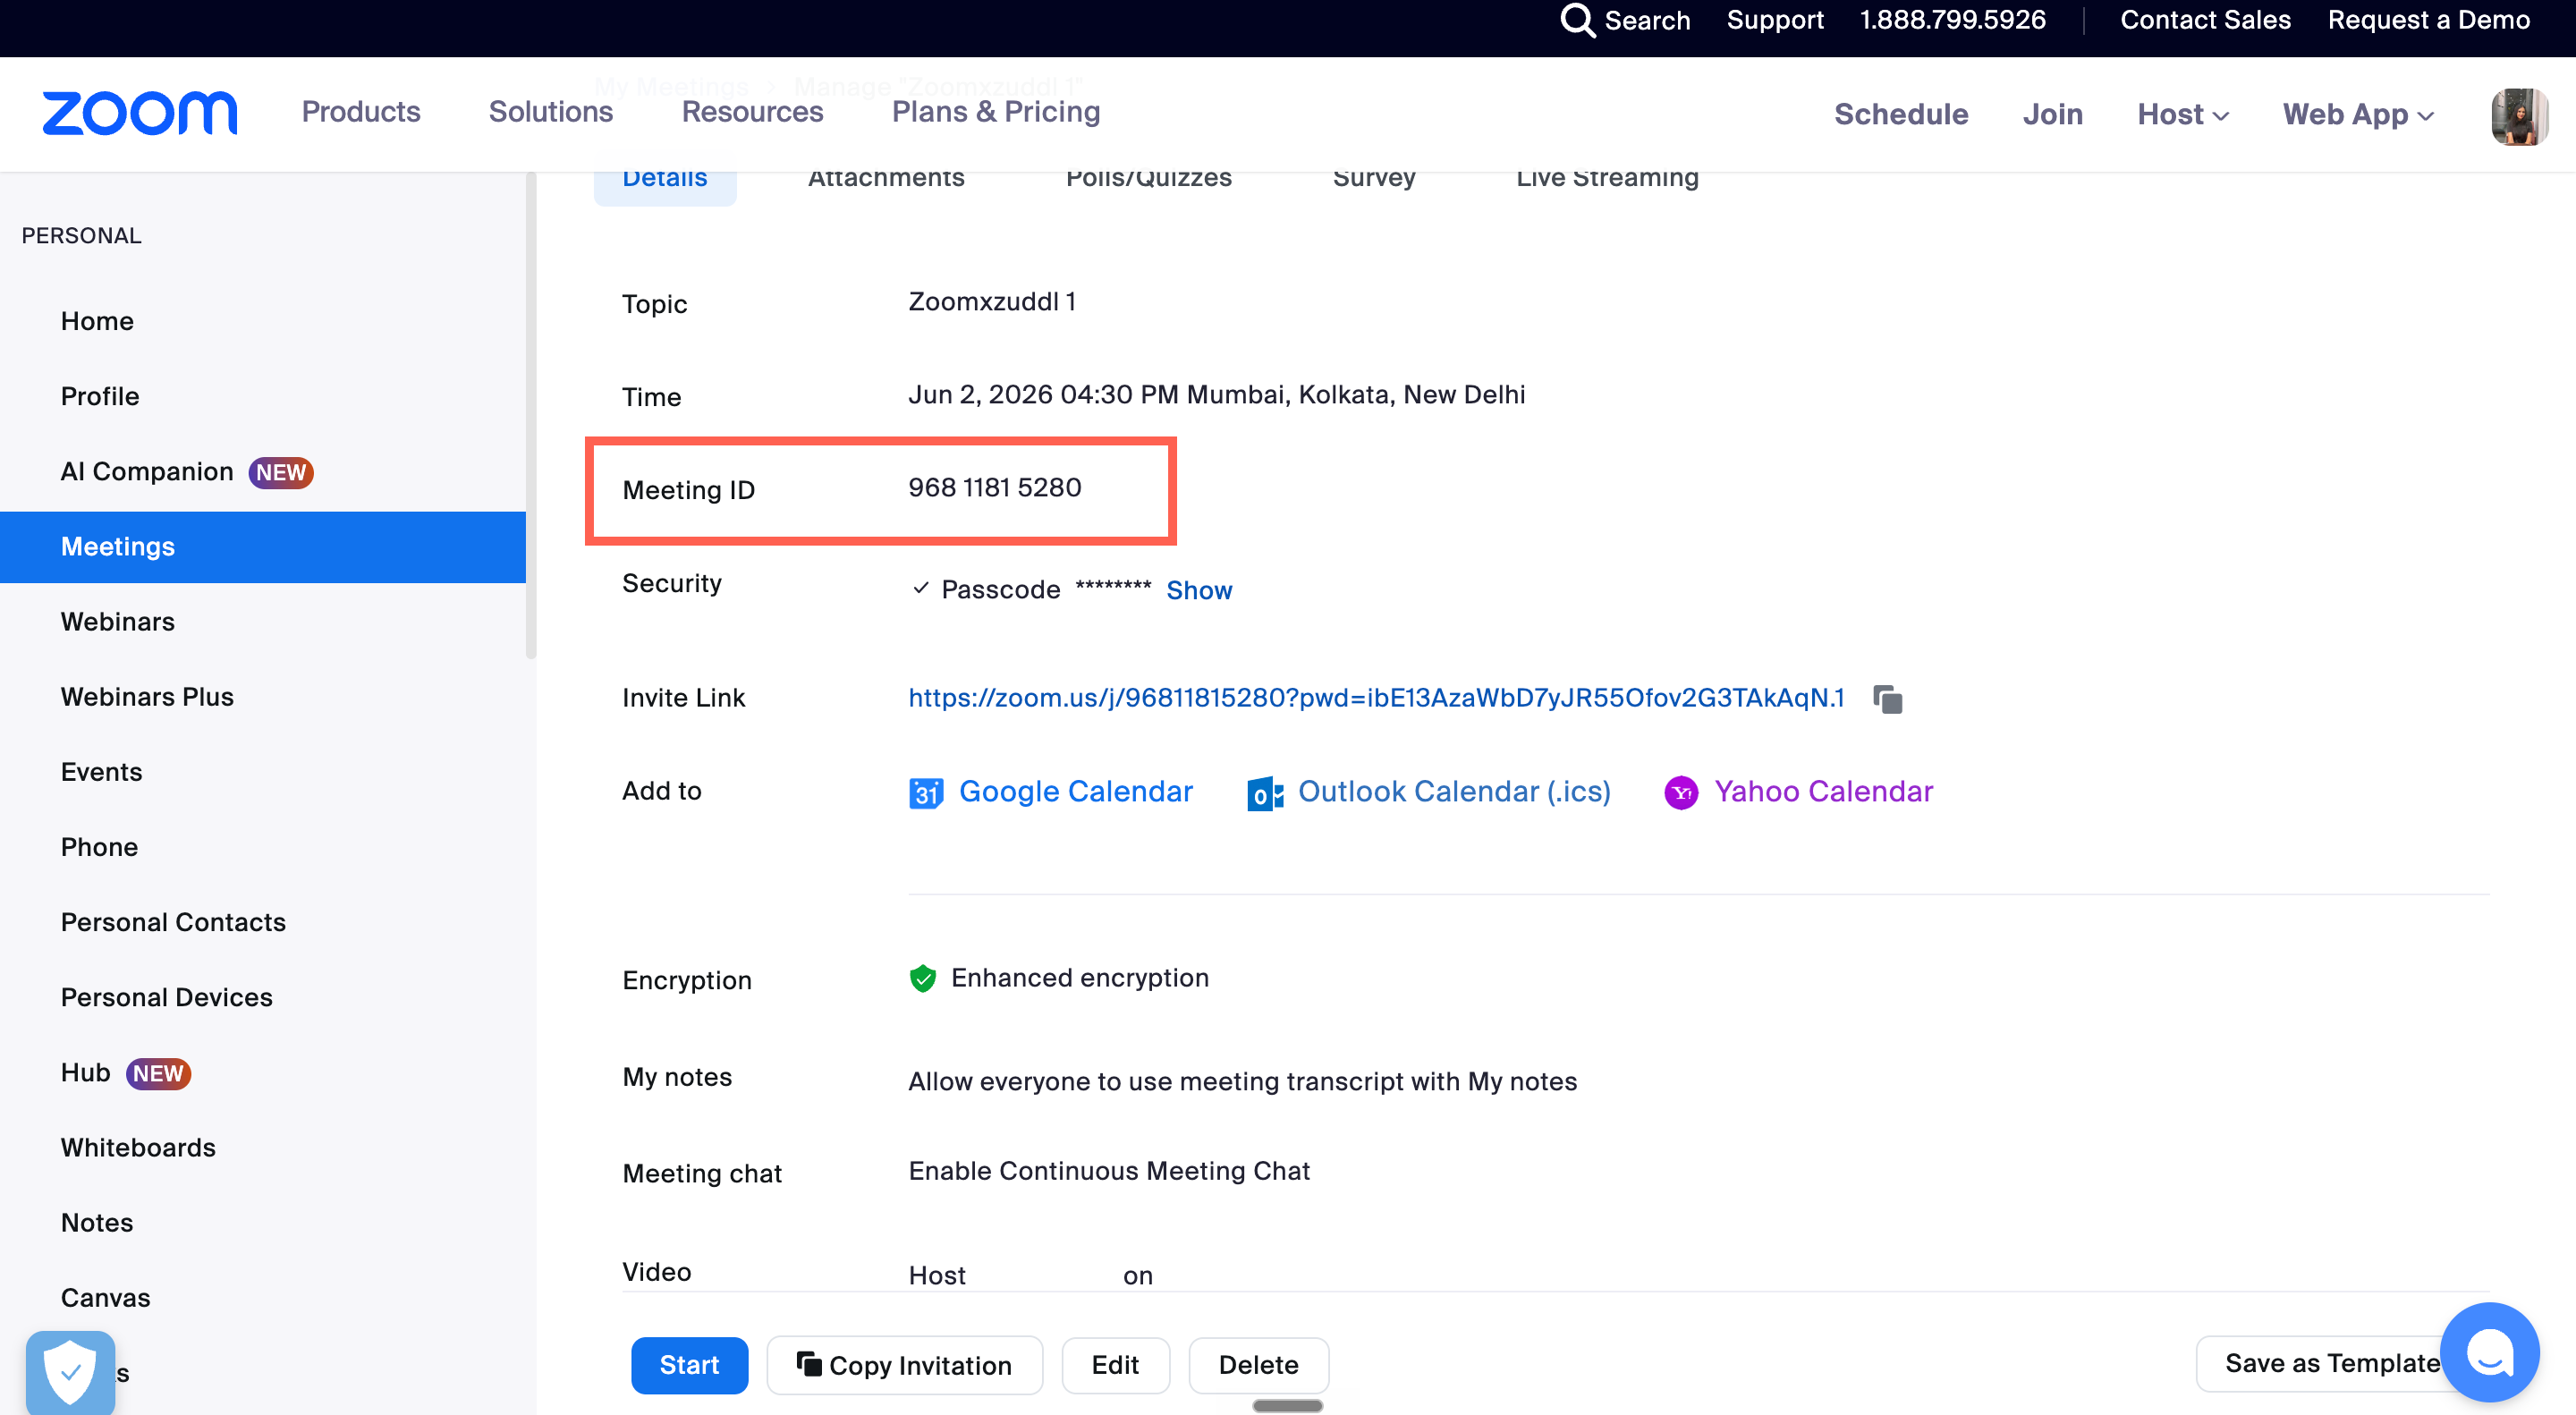Switch to the Survey tab
This screenshot has height=1415, width=2576.
(x=1374, y=178)
